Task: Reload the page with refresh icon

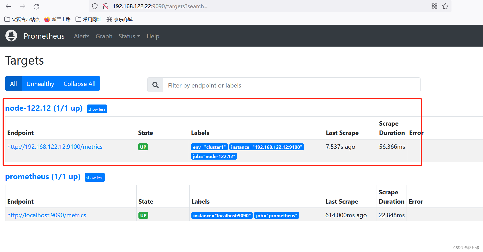Action: [36, 6]
